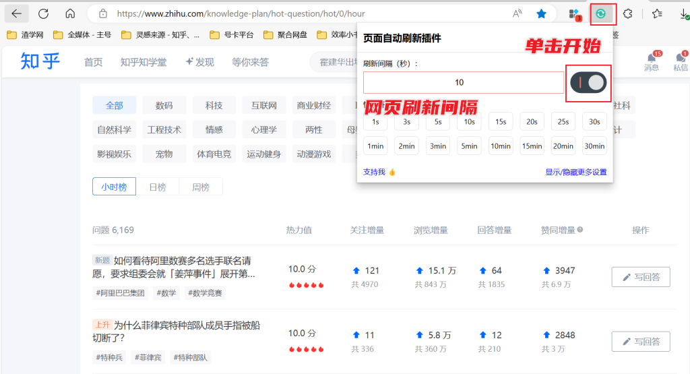Image resolution: width=690 pixels, height=374 pixels.
Task: Select the 商业财经 category filter
Action: click(x=314, y=106)
